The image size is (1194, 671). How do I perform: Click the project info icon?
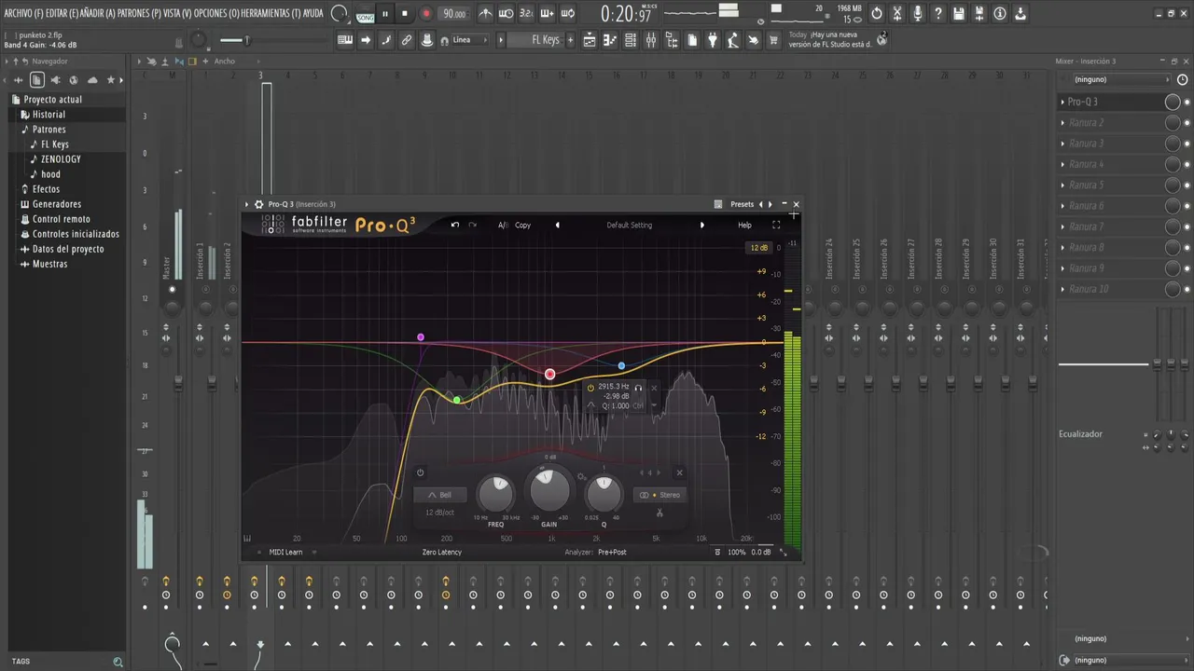coord(999,14)
